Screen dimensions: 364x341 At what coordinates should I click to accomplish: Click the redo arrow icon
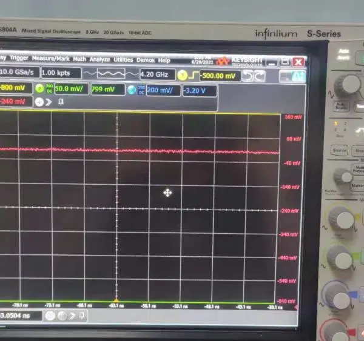pyautogui.click(x=260, y=76)
